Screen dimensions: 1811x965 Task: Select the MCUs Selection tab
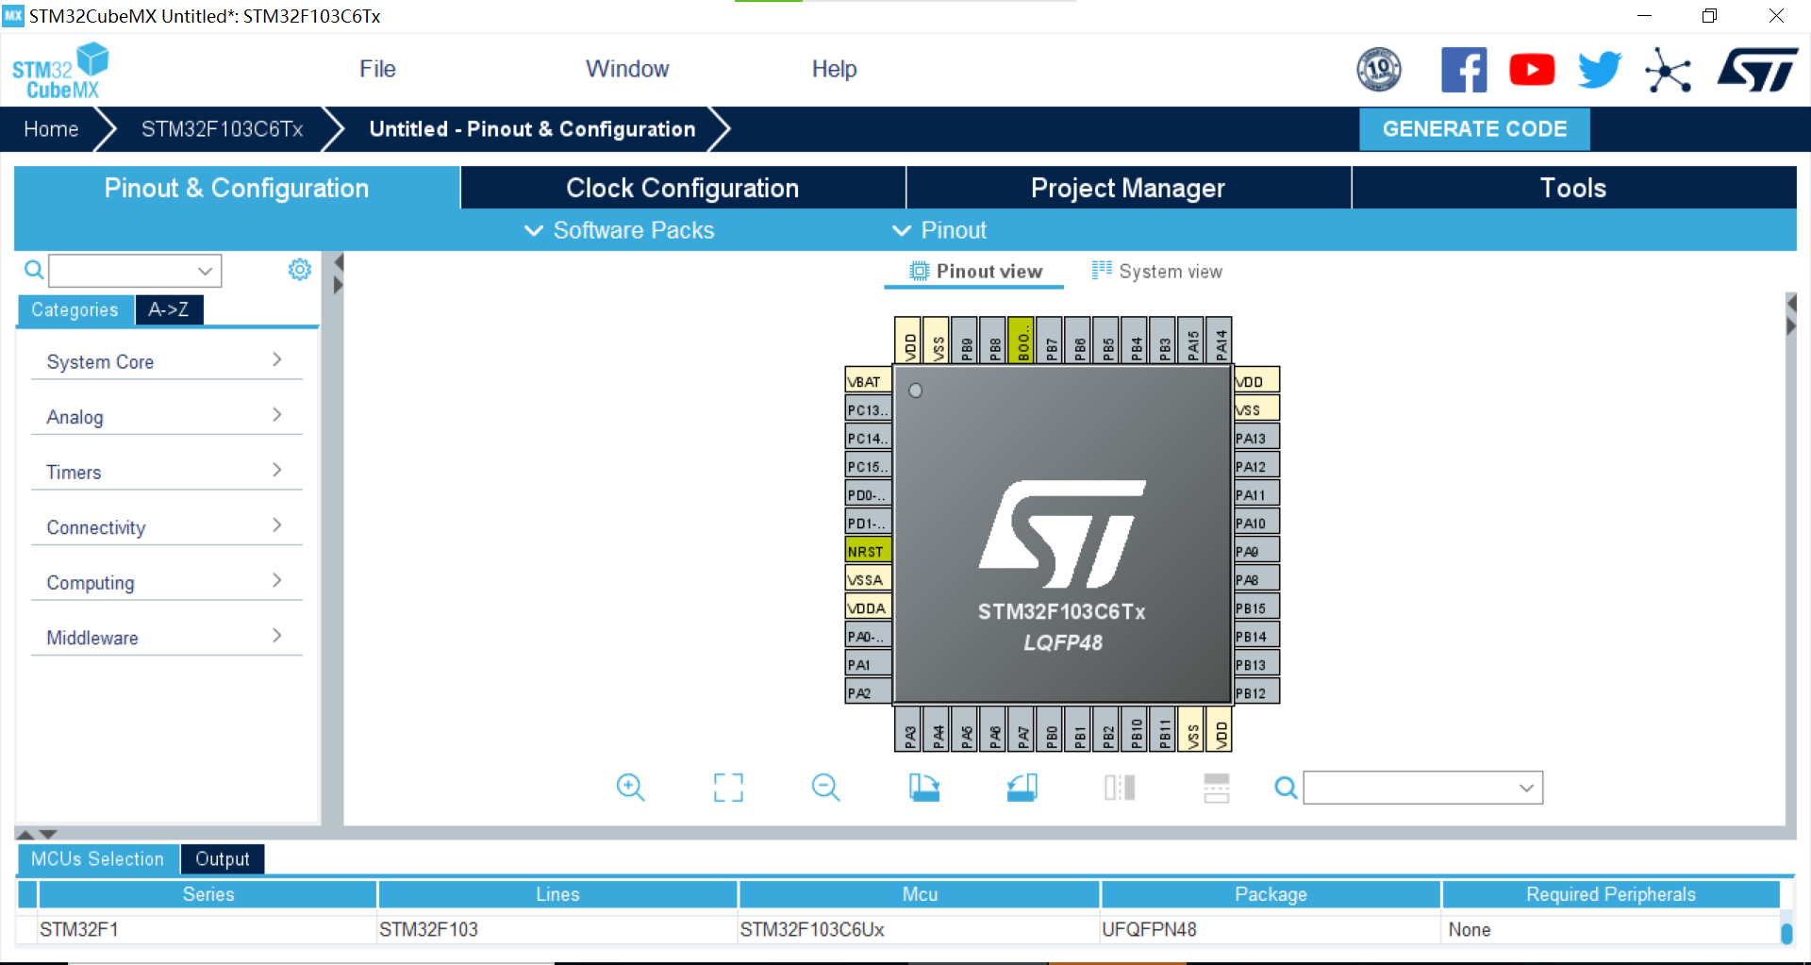tap(97, 858)
